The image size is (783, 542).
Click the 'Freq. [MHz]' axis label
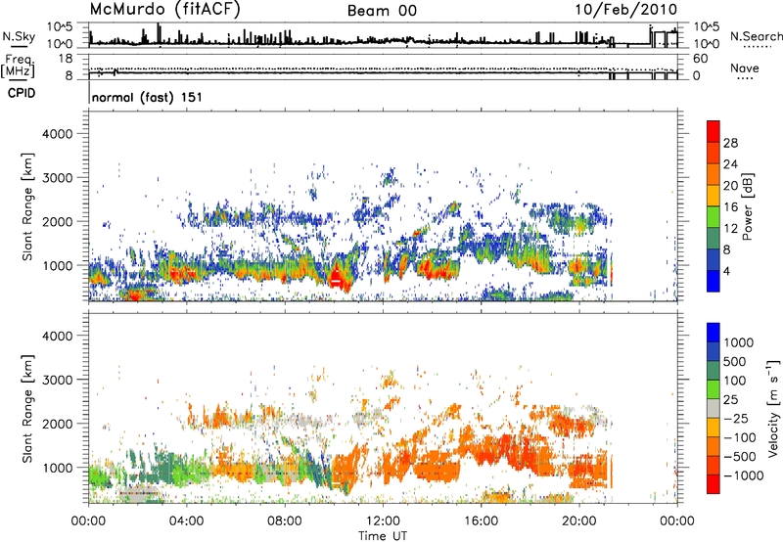click(18, 67)
